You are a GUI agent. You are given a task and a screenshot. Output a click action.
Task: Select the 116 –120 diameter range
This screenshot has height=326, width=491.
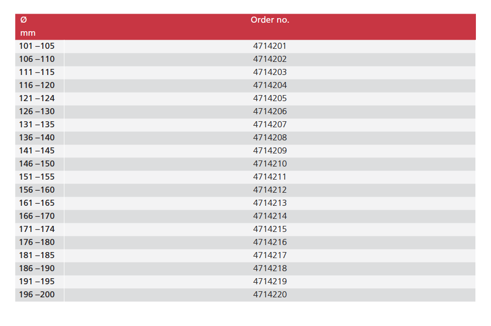[37, 86]
